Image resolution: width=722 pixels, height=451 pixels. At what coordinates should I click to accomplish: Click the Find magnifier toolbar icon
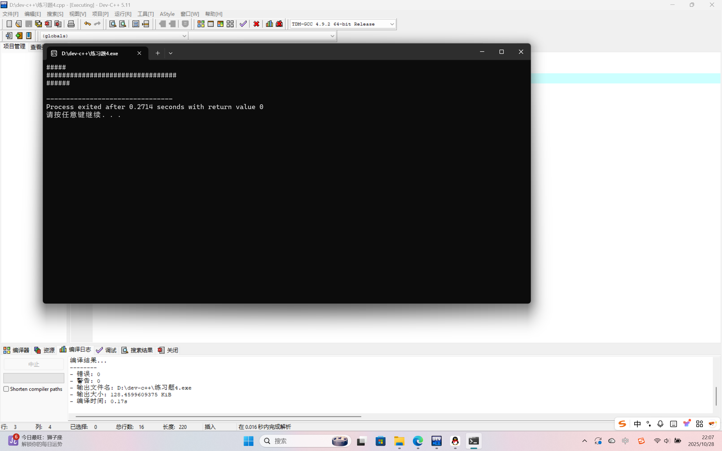point(113,24)
